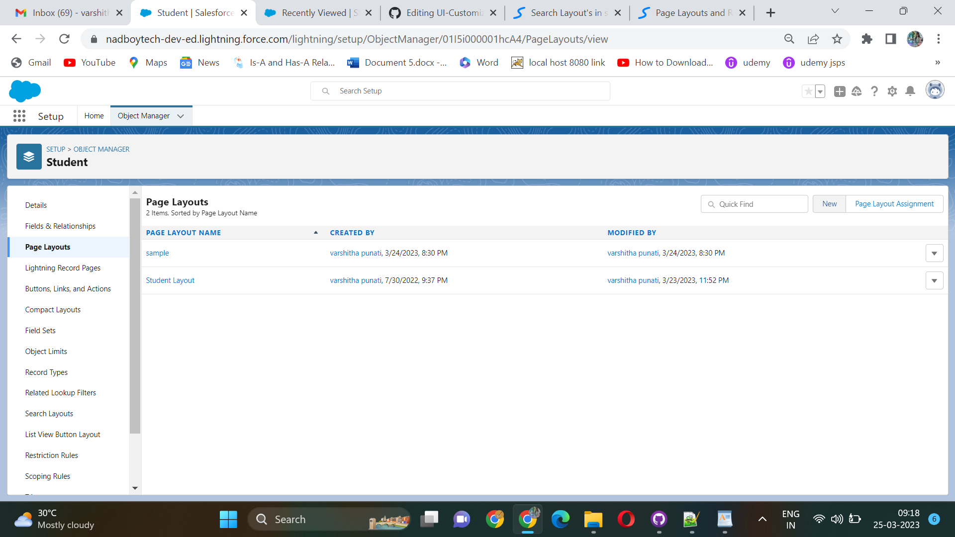955x537 pixels.
Task: Click the favorites star icon
Action: [809, 91]
